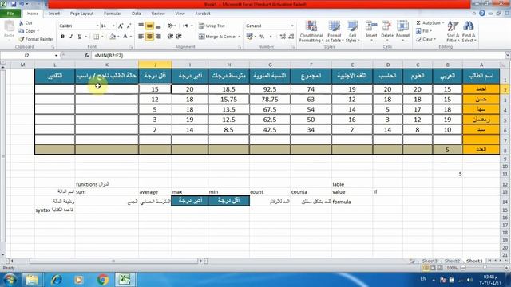Click the Excel Help question mark icon
Viewport: 511px width, 287px height.
482,14
